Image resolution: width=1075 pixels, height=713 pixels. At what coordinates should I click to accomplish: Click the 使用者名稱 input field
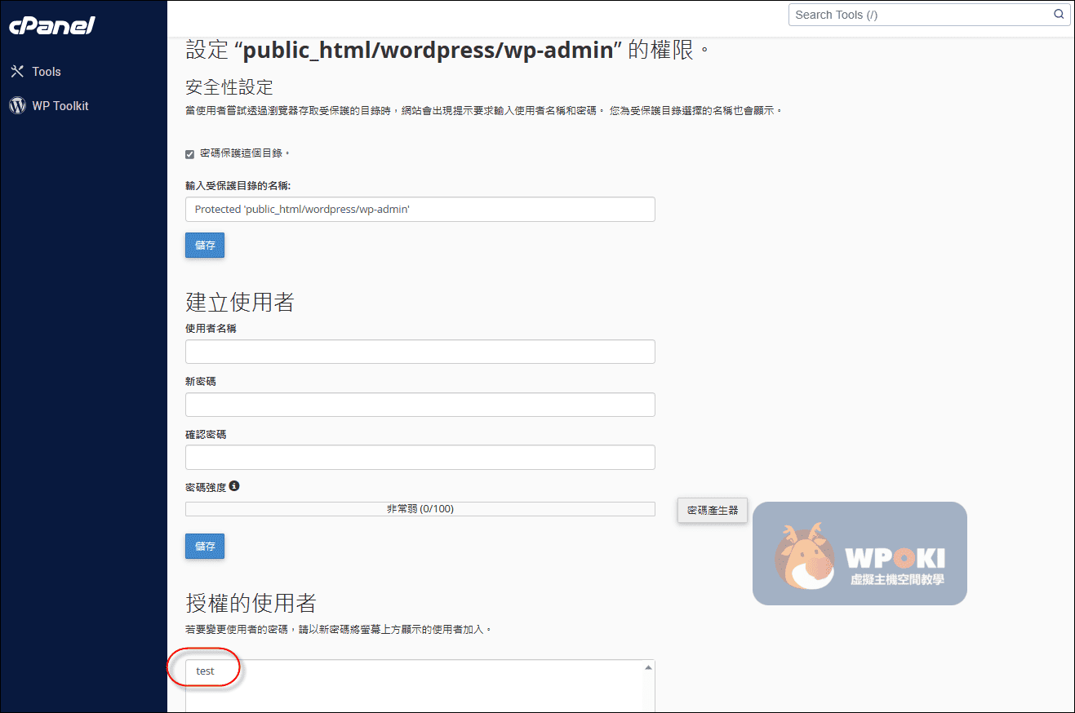(x=420, y=352)
